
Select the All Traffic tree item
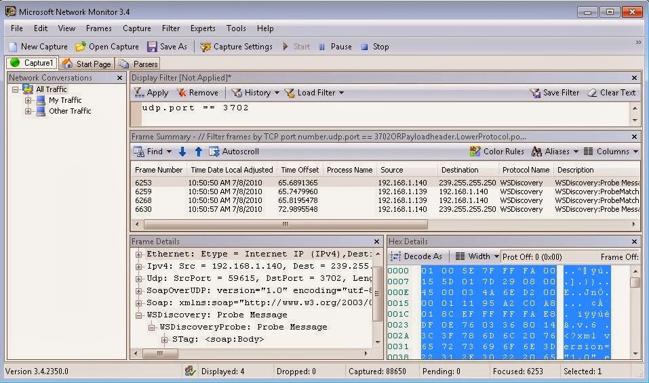(x=51, y=89)
